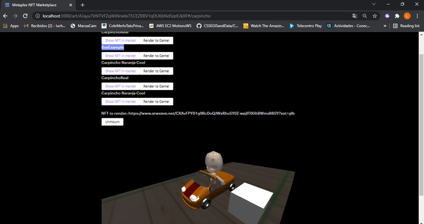The height and width of the screenshot is (224, 424).
Task: Click Show NFT in market under fully visible CarpinchoReal
Action: tap(120, 86)
